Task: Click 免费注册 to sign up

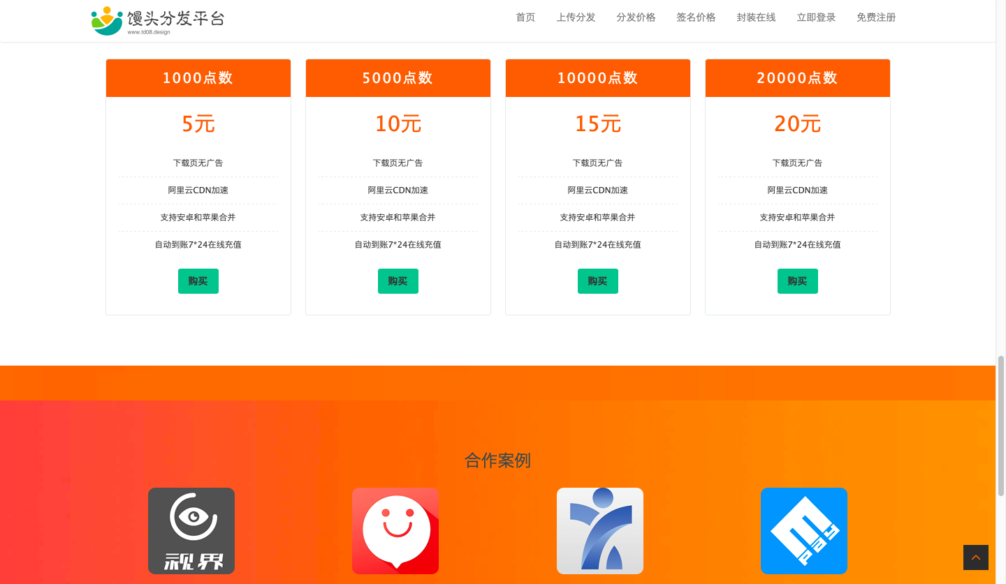Action: [876, 17]
